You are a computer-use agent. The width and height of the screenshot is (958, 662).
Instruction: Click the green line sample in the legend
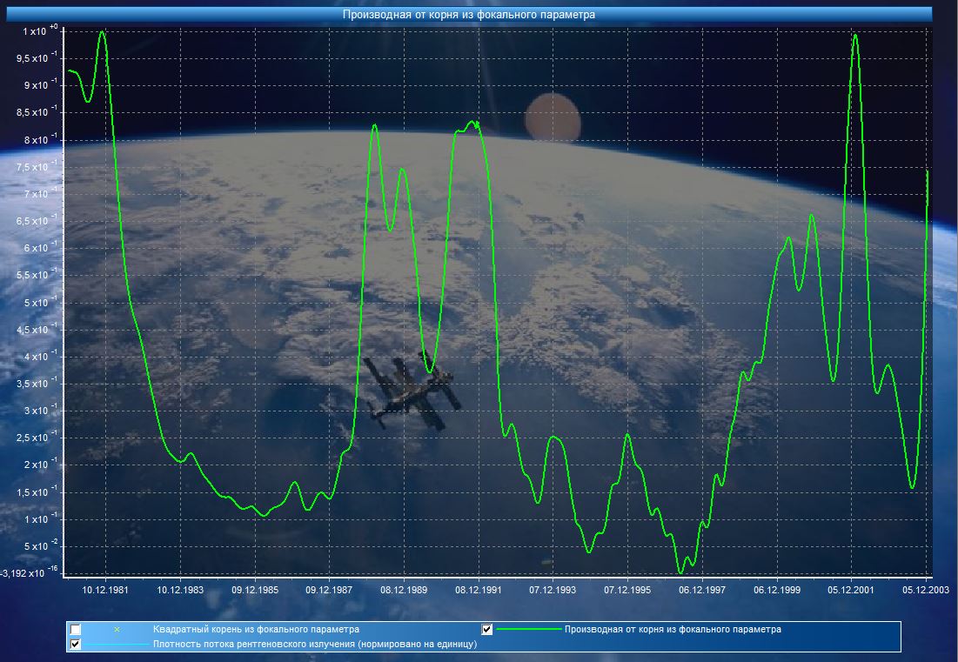pyautogui.click(x=528, y=629)
